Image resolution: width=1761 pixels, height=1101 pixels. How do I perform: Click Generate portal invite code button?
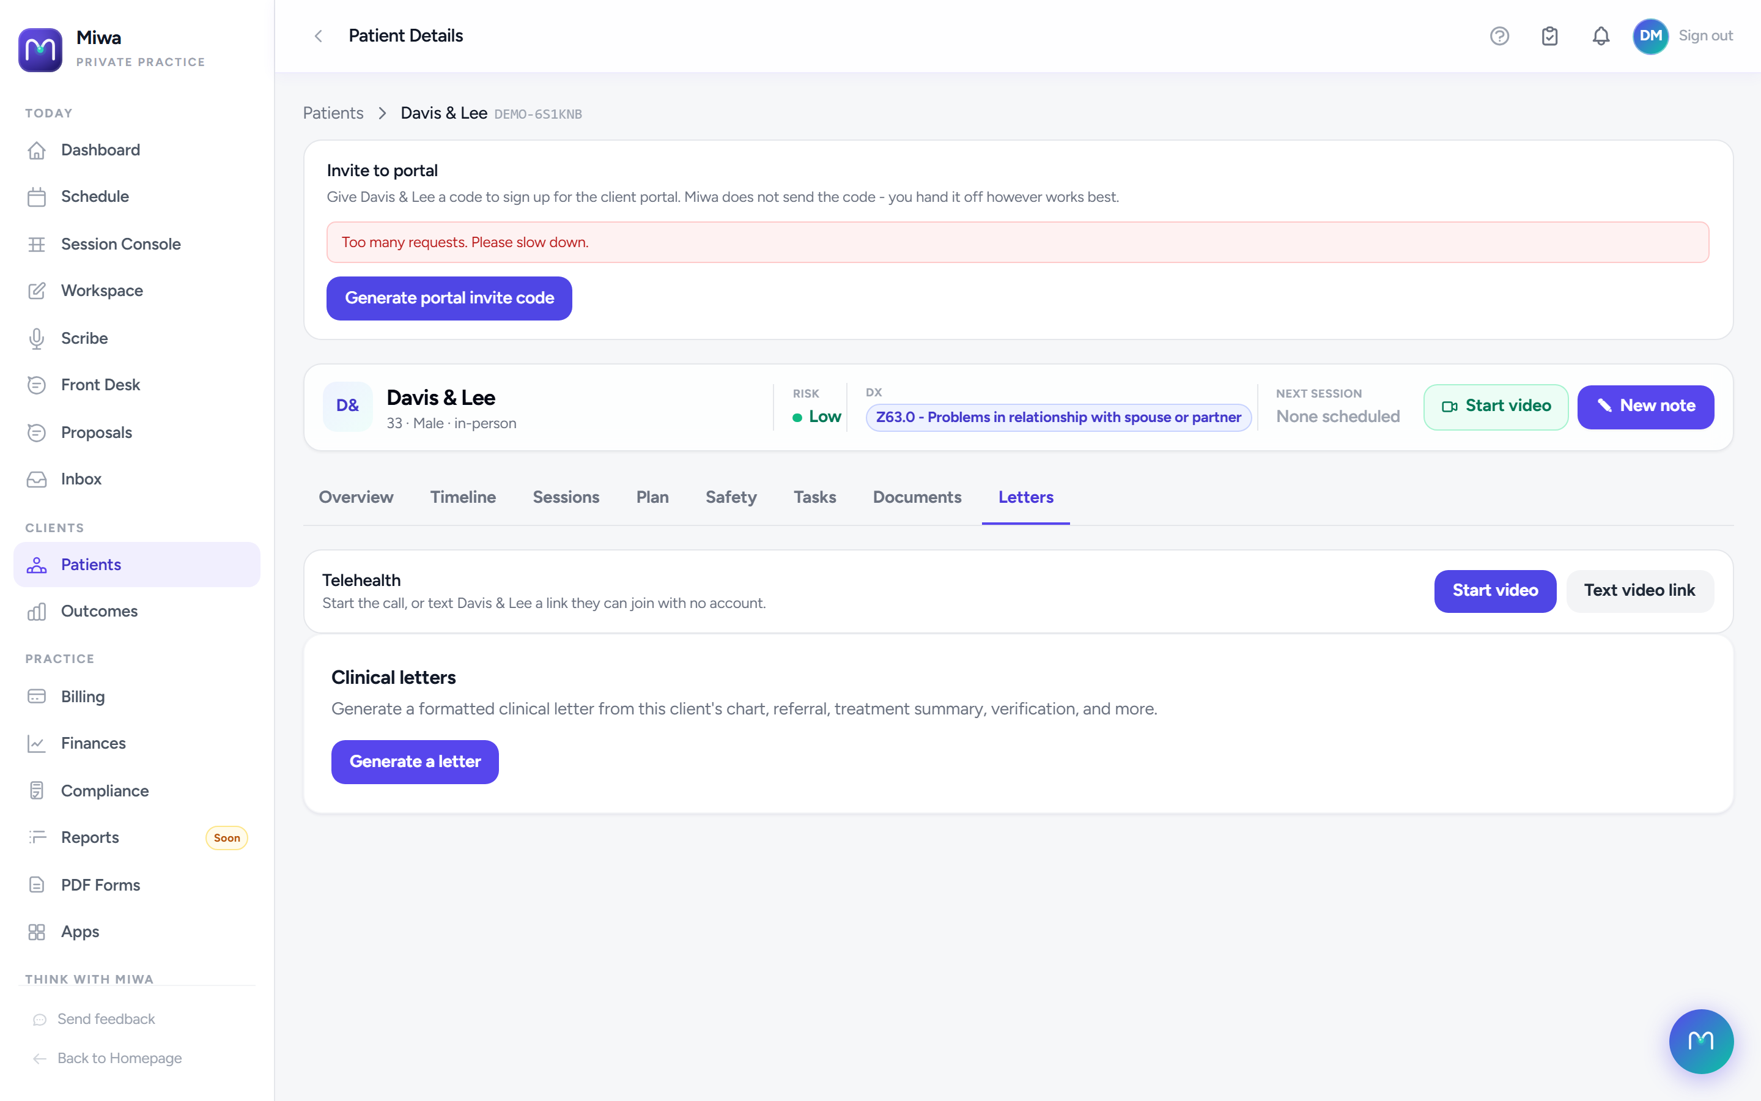click(449, 298)
